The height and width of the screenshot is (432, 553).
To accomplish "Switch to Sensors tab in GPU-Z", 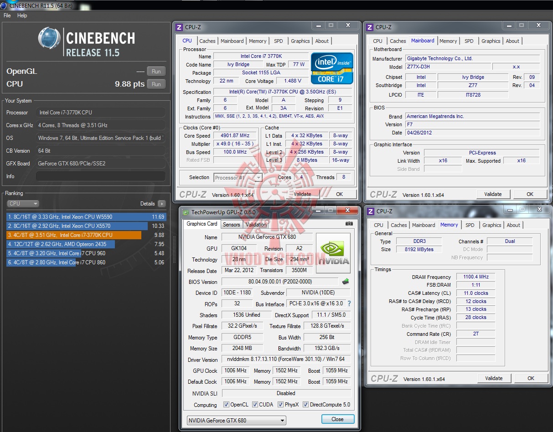I will 231,225.
